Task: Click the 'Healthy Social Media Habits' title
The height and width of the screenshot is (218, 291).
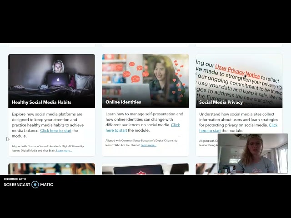Action: 41,102
